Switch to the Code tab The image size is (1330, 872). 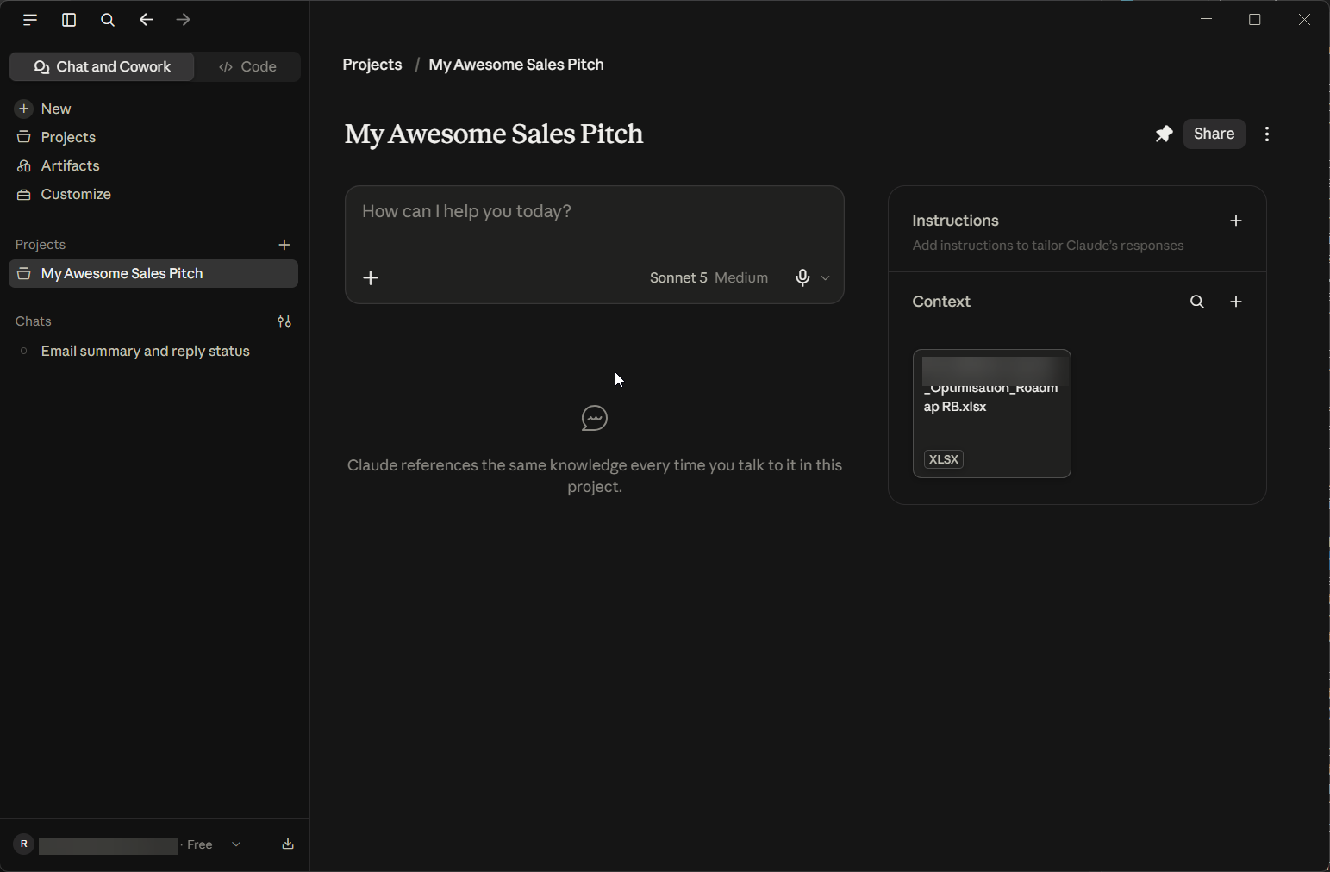(x=248, y=66)
